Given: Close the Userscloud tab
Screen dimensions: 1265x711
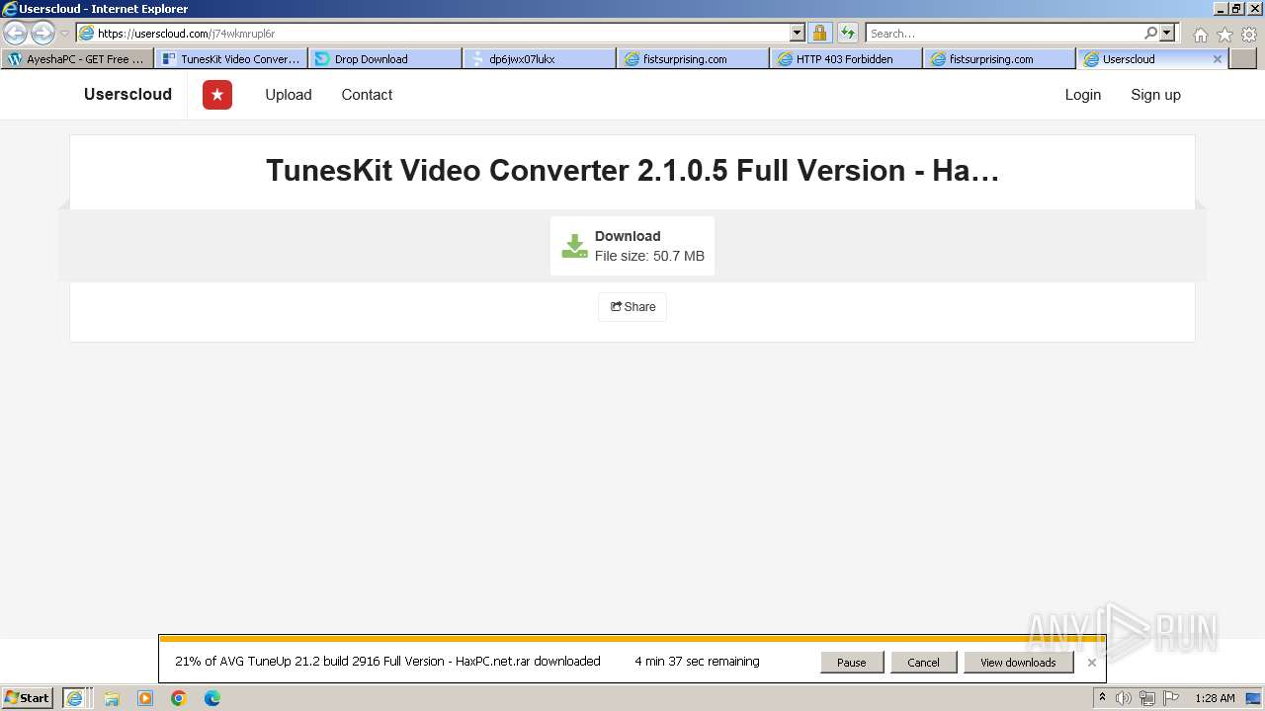Looking at the screenshot, I should tap(1218, 59).
